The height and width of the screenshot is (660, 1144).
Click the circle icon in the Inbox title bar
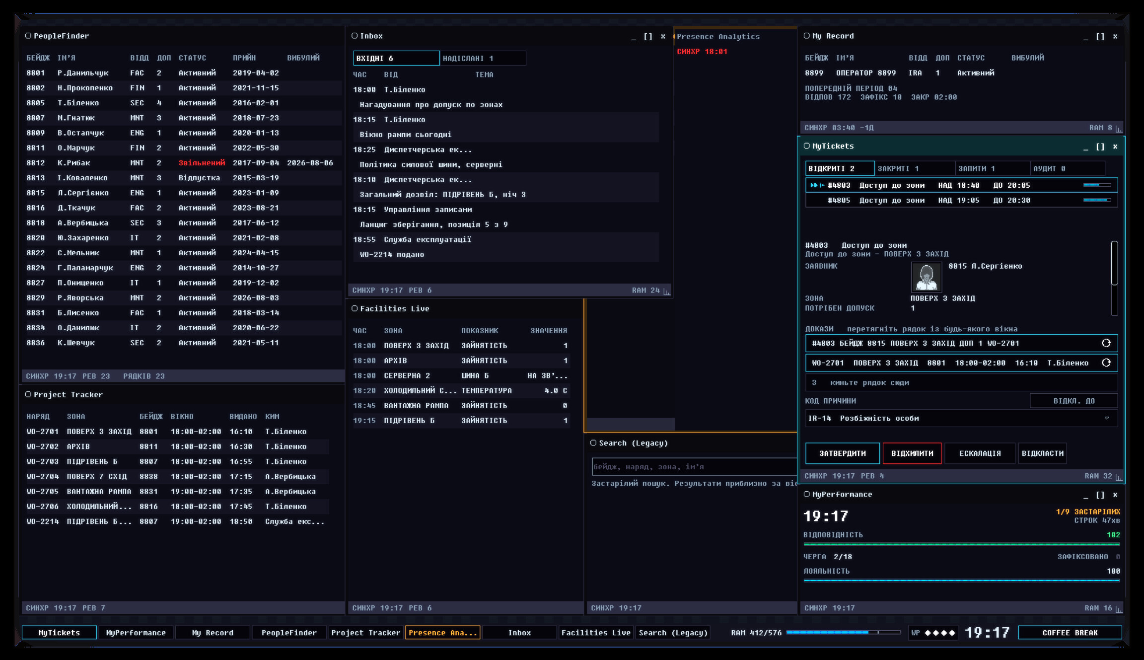click(355, 36)
